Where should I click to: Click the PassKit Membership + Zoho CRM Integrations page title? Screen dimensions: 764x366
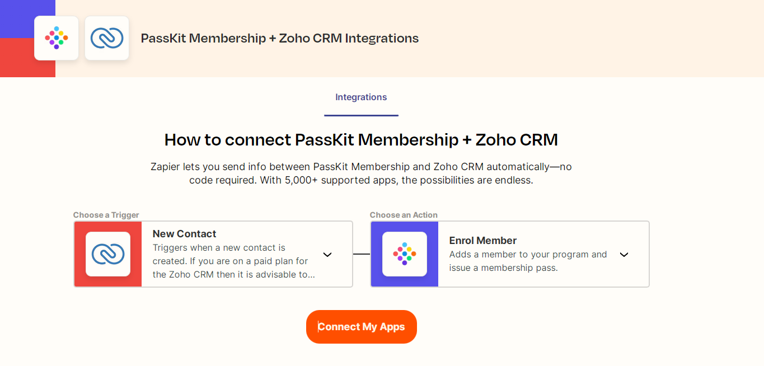click(x=279, y=39)
